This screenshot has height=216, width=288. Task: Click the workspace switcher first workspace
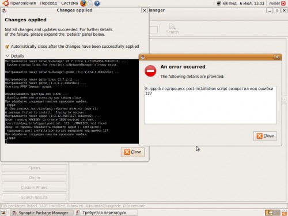(x=269, y=213)
